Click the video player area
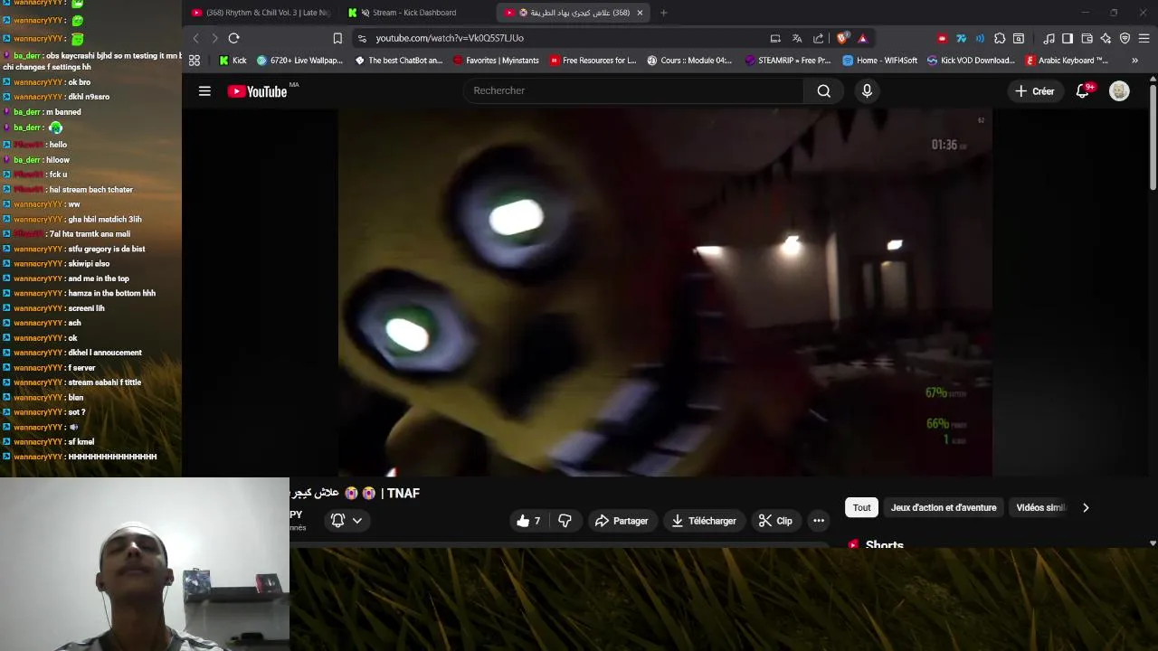This screenshot has height=651, width=1158. [x=665, y=293]
